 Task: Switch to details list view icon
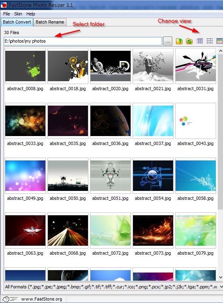coord(199,41)
